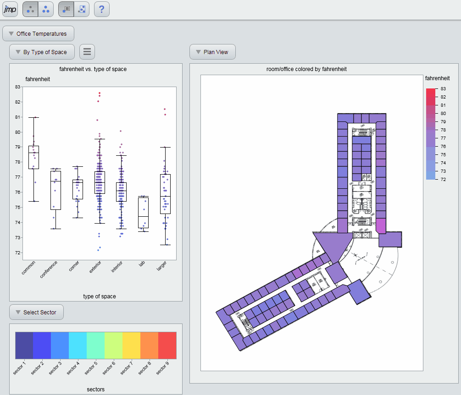Image resolution: width=461 pixels, height=395 pixels.
Task: Select the multi-point selection mode icon
Action: [x=46, y=9]
